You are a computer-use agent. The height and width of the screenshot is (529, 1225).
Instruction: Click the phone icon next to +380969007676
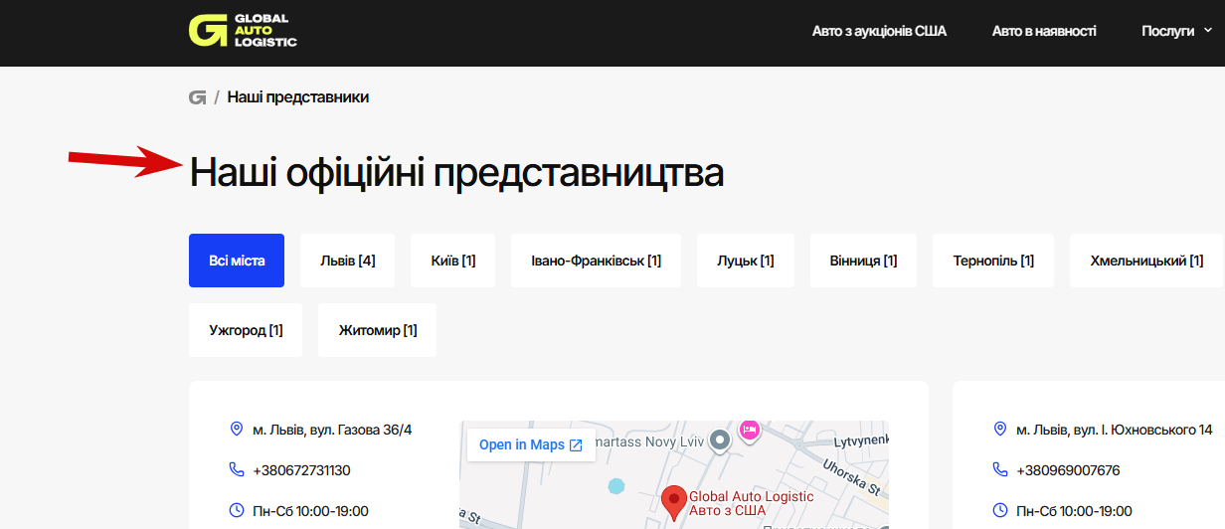[x=1000, y=470]
